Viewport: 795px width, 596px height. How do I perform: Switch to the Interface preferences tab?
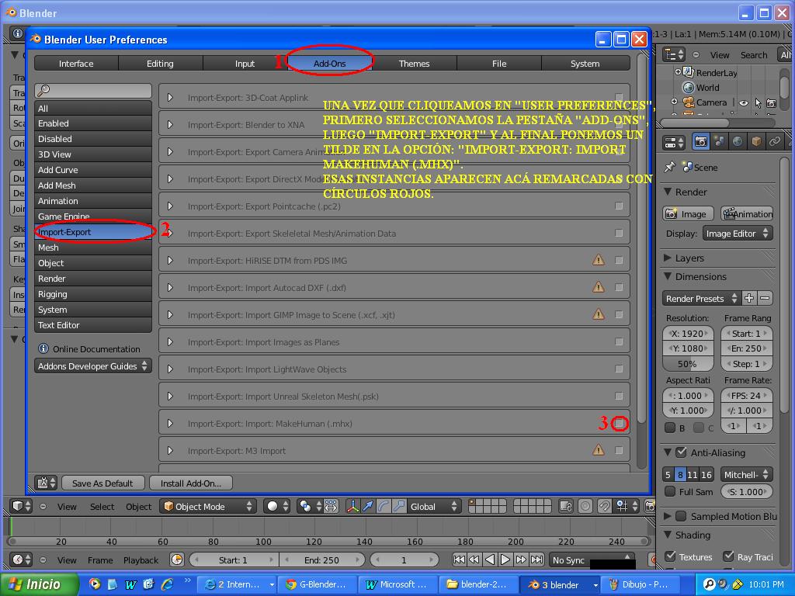76,64
